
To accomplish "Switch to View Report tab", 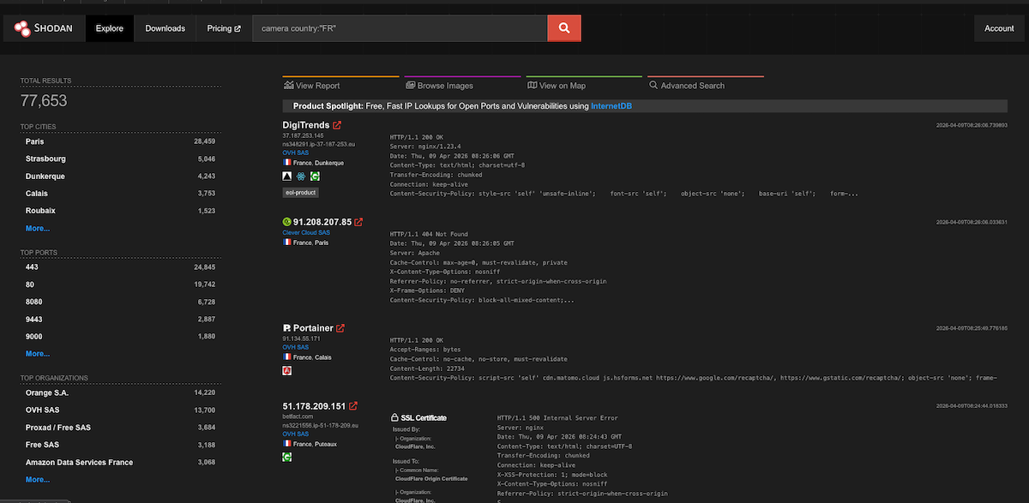I will tap(342, 85).
